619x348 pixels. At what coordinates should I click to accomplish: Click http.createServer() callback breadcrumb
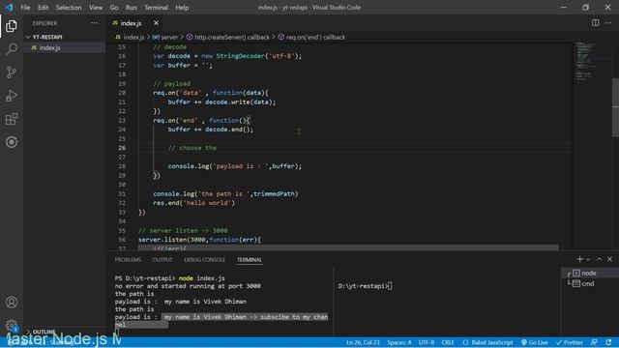[232, 37]
